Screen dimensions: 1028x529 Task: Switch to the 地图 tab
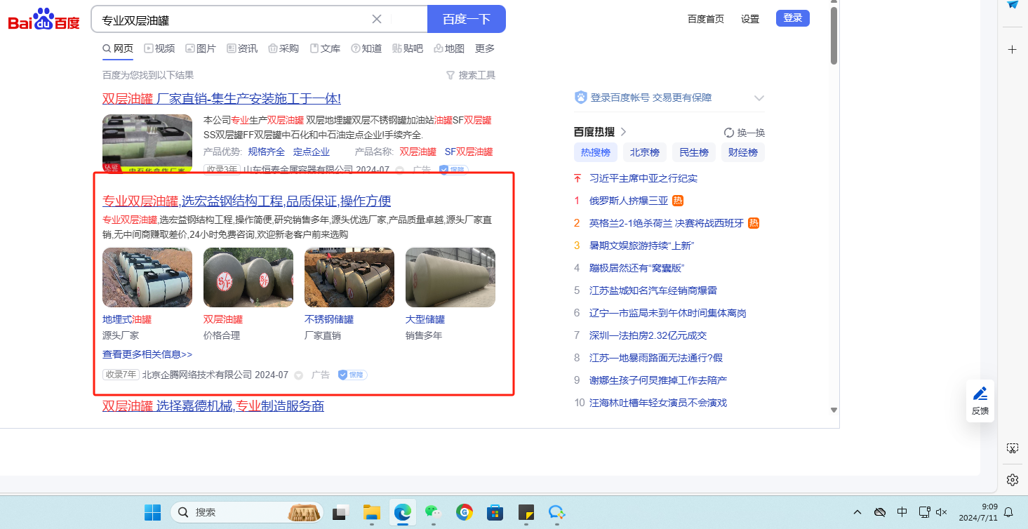coord(449,48)
